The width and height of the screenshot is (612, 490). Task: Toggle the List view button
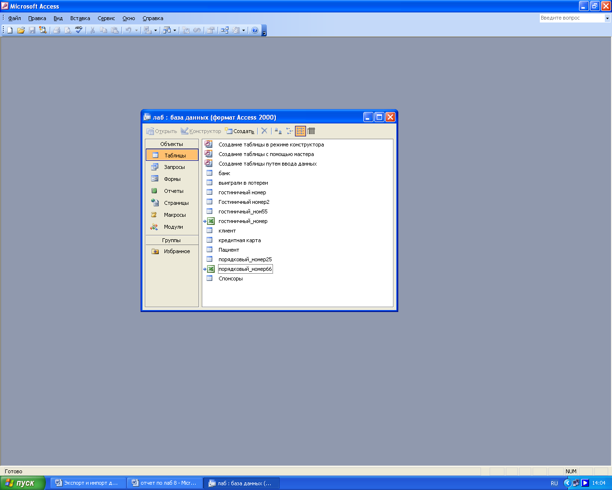point(300,131)
